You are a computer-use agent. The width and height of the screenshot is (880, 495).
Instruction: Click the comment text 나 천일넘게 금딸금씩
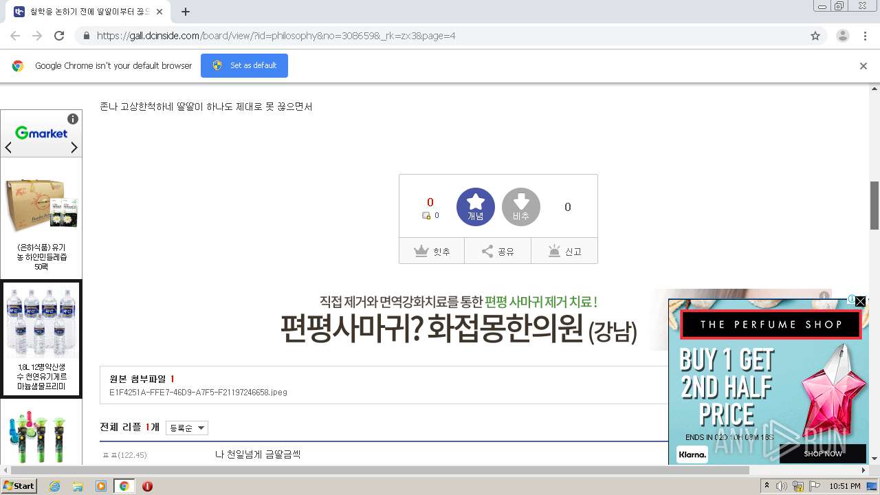(x=258, y=454)
